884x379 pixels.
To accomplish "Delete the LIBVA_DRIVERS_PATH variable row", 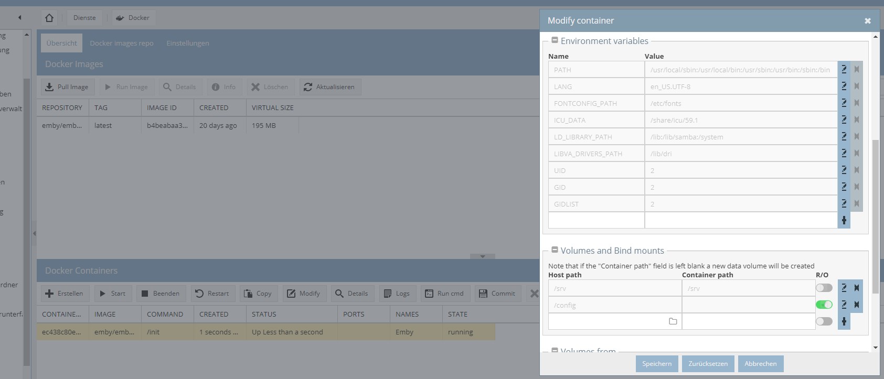I will tap(857, 153).
